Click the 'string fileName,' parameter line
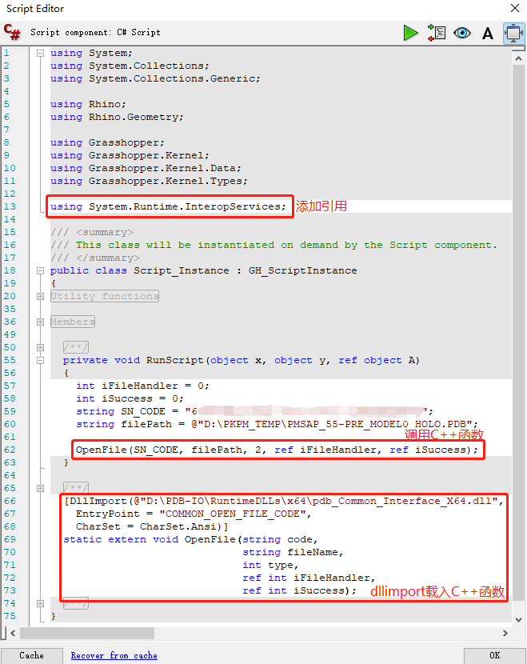This screenshot has height=664, width=527. coord(293,552)
